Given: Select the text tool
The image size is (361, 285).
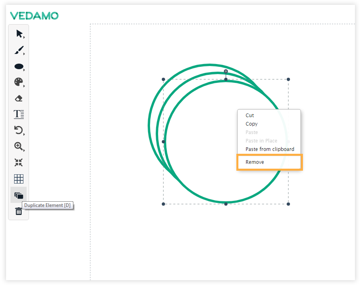Looking at the screenshot, I should click(x=19, y=114).
